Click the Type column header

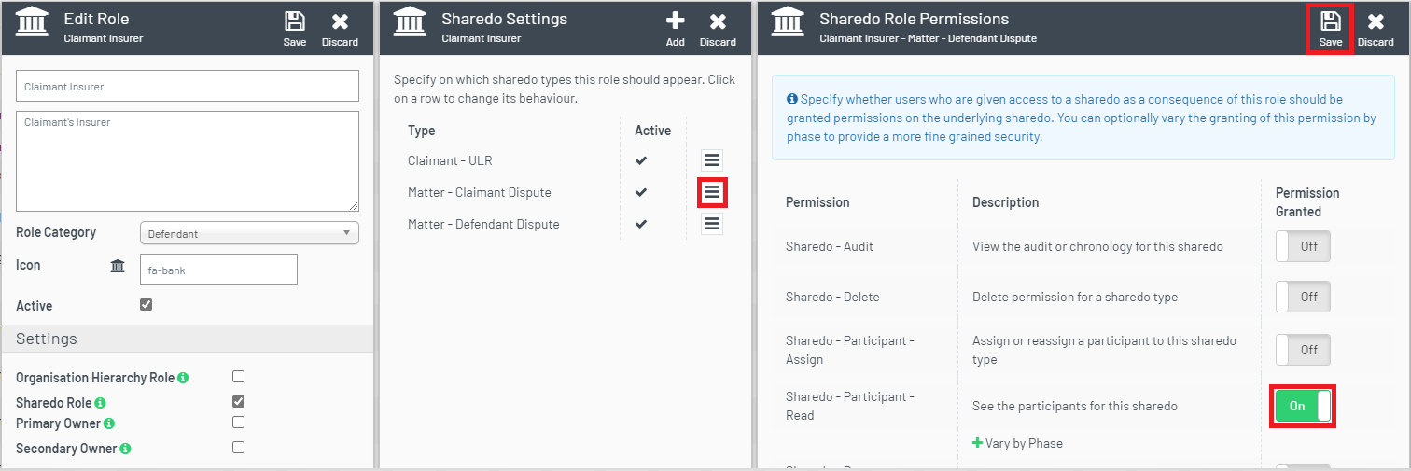422,131
